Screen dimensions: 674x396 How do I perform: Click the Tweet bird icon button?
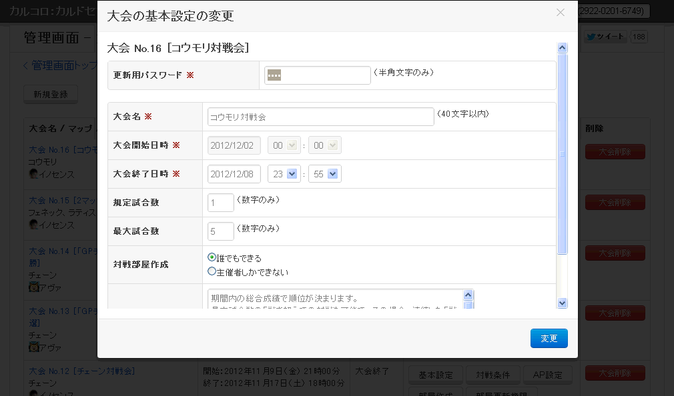605,37
